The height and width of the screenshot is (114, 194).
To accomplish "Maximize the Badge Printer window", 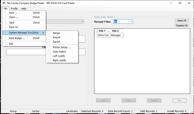I will 180,3.
